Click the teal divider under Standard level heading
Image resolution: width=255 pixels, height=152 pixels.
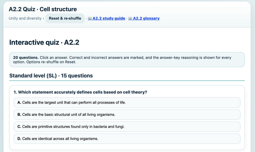pos(127,80)
